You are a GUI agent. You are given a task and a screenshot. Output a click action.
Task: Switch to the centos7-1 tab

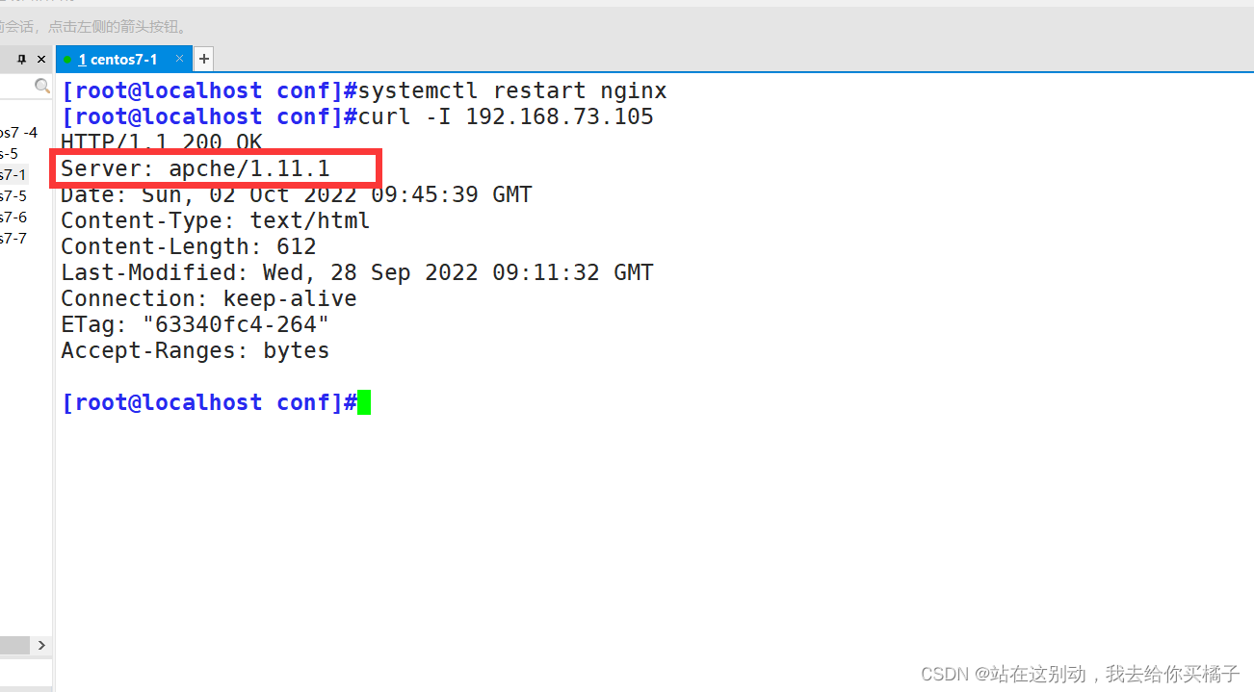point(124,59)
